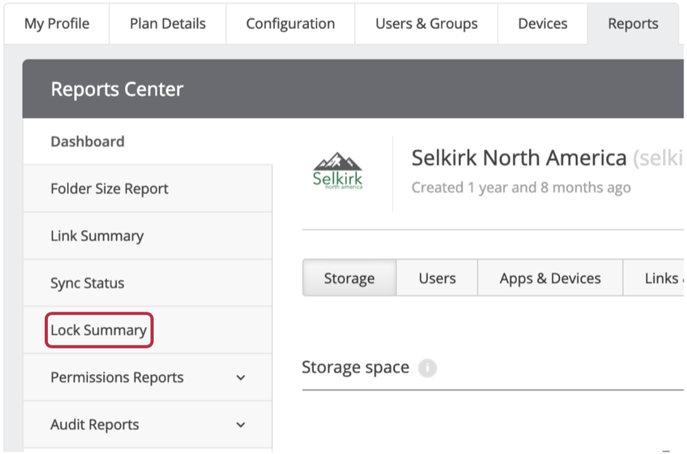
Task: Select the Devices tab
Action: point(543,23)
